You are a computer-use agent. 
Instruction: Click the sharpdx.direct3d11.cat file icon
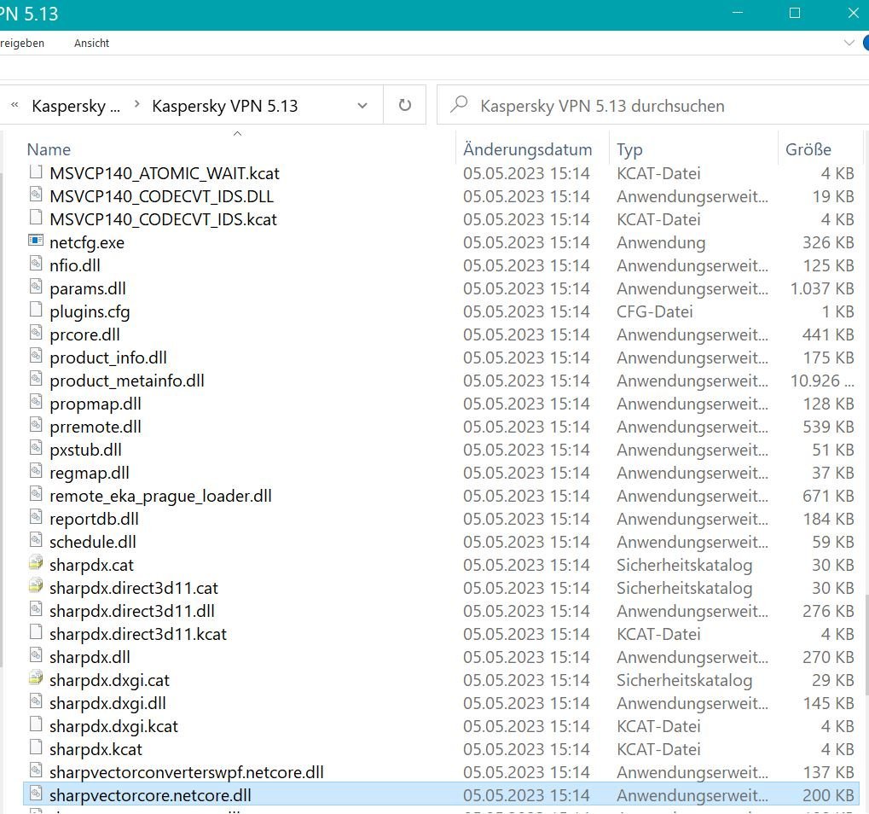36,587
